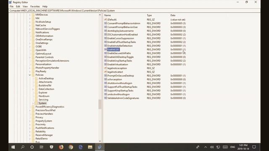Select the undockwithoutlogon value
269x151 pixels.
119,94
